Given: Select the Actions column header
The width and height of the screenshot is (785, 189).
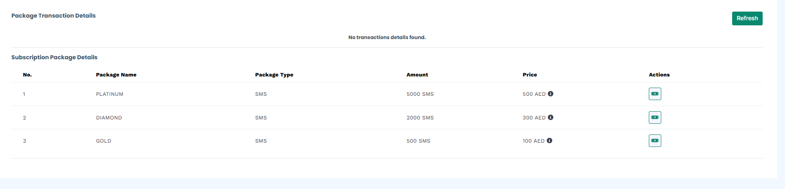Looking at the screenshot, I should (659, 75).
